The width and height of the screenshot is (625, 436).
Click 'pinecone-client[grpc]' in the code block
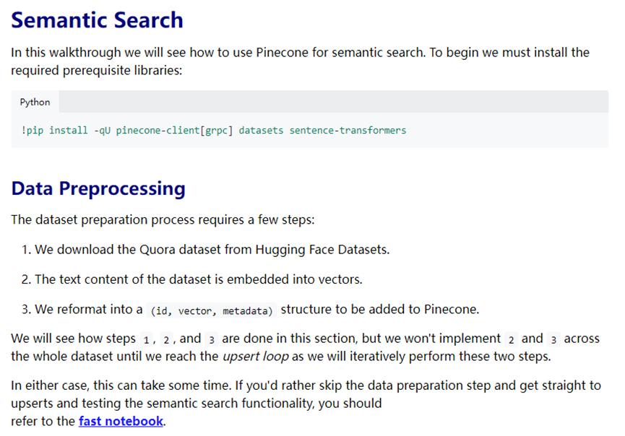point(174,131)
